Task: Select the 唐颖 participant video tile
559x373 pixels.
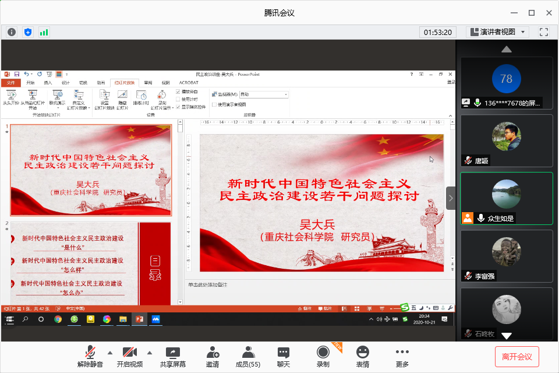Action: pyautogui.click(x=506, y=140)
